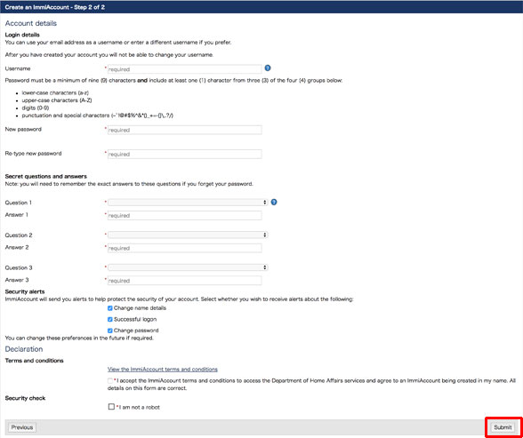Click the Login details label
This screenshot has height=438, width=523.
click(x=22, y=35)
